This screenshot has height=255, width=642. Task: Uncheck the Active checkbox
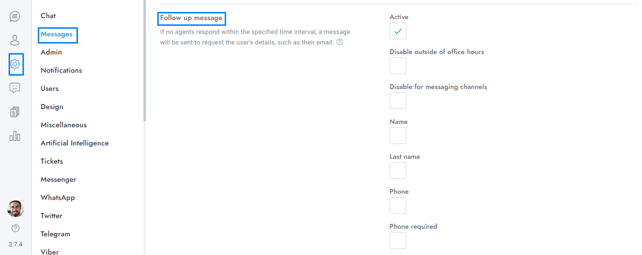pyautogui.click(x=398, y=31)
